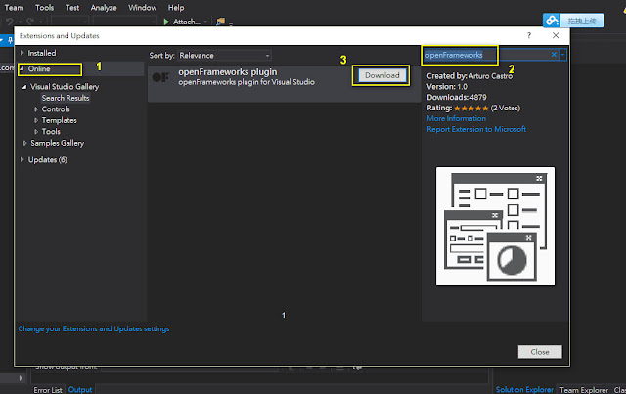Screen dimensions: 626x394
Task: Open the search box dropdown arrow
Action: (x=563, y=55)
